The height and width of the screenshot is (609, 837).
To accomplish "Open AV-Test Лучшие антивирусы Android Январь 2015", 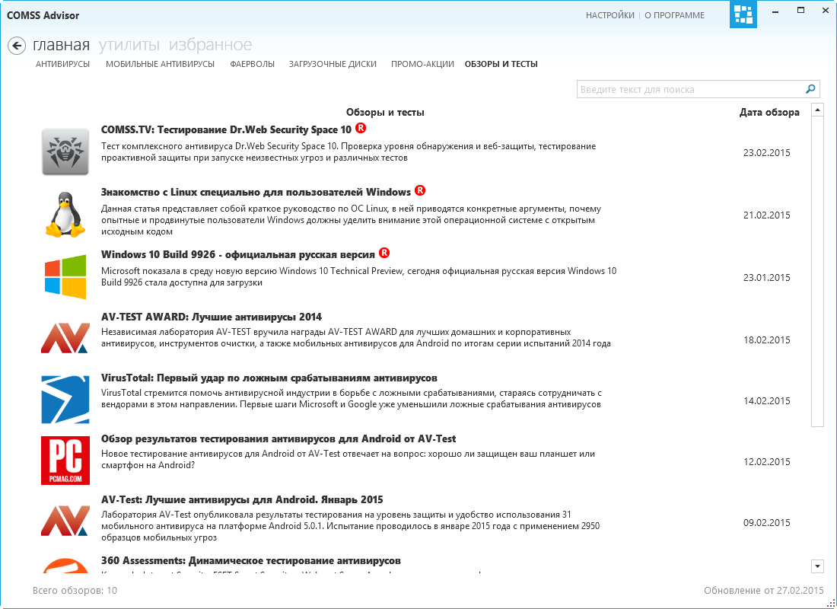I will click(242, 500).
